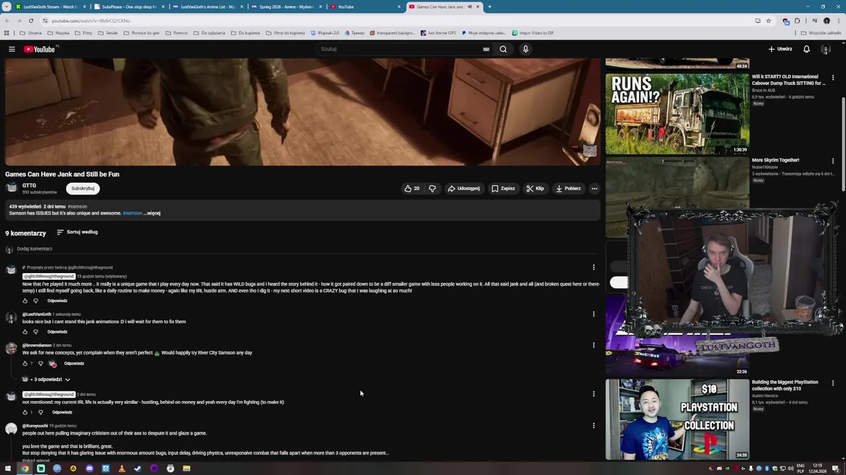The width and height of the screenshot is (846, 475).
Task: Open the Imgur Video to GIF bookmark
Action: coord(532,33)
